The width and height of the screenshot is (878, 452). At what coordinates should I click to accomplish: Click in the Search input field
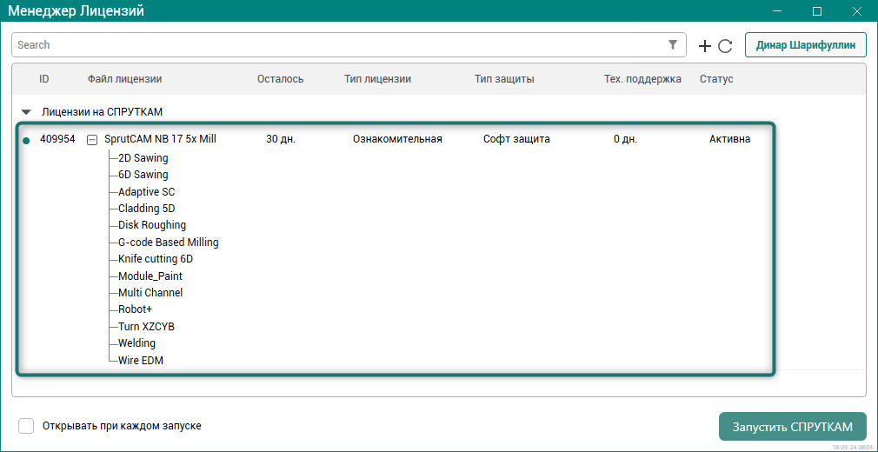tap(339, 45)
